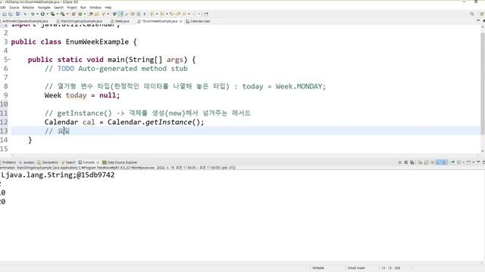Toggle the Mark Occurrences toolbar button
The width and height of the screenshot is (485, 272).
[120, 14]
